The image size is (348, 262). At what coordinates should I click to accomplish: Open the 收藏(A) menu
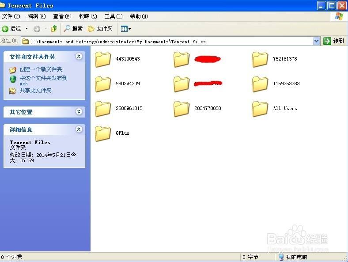coord(88,16)
